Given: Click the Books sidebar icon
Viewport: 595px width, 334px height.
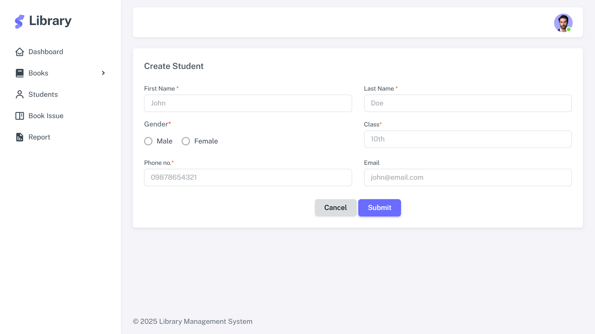Looking at the screenshot, I should (20, 73).
